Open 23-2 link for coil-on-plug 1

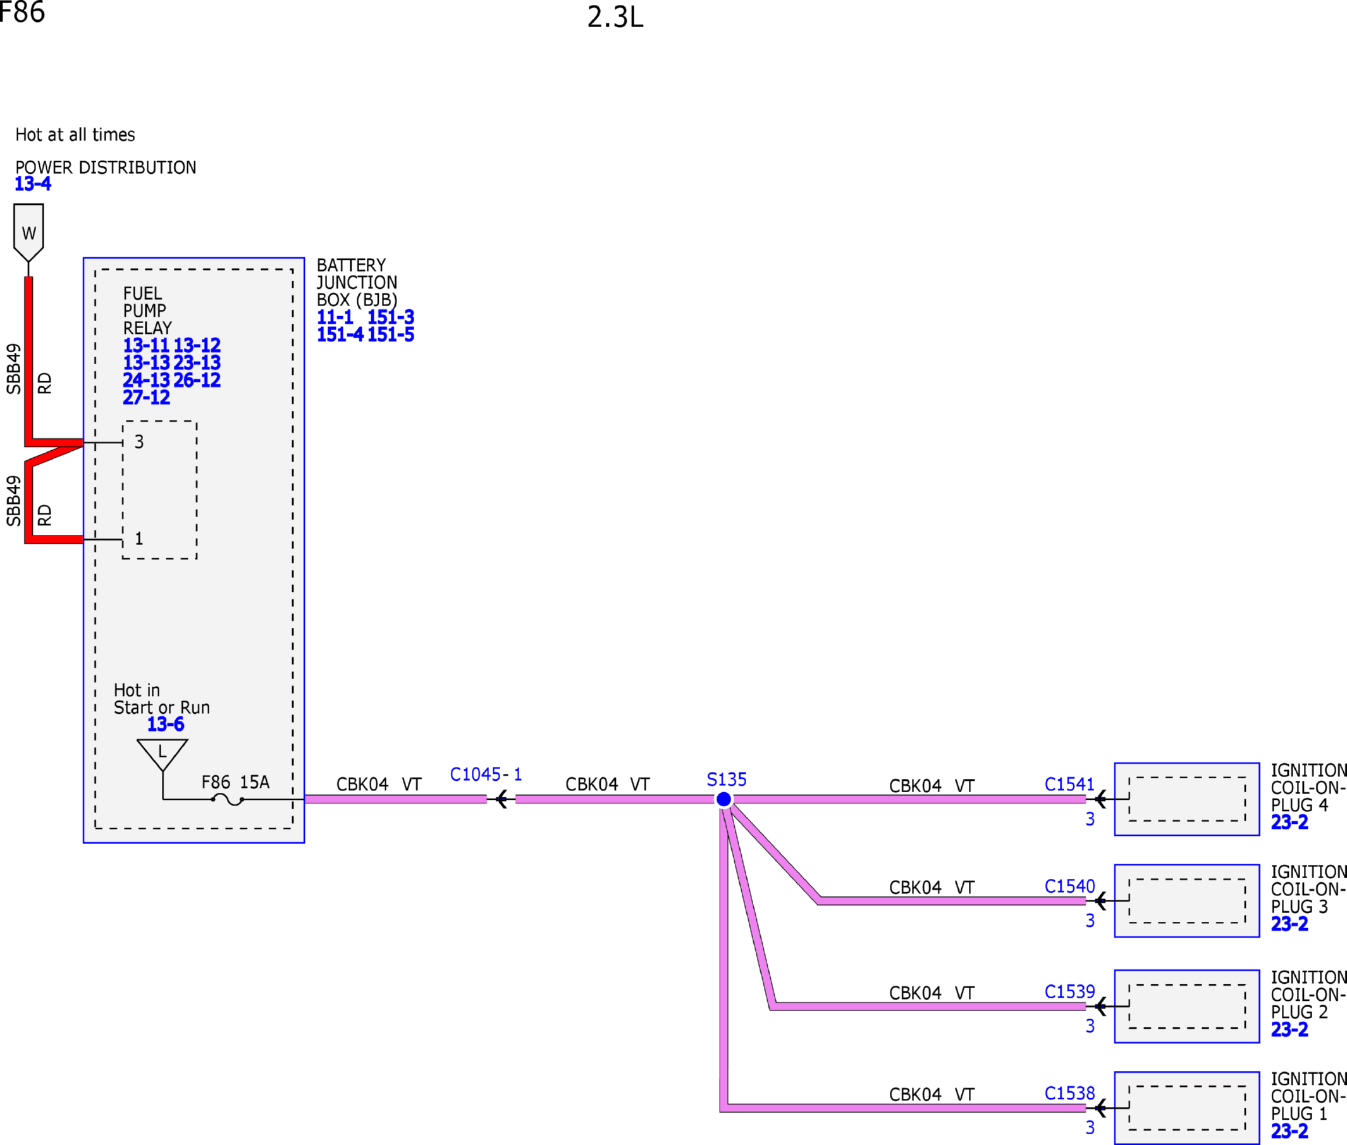pyautogui.click(x=1289, y=1131)
